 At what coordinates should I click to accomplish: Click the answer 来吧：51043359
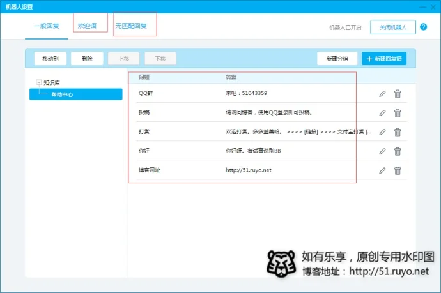coord(246,93)
